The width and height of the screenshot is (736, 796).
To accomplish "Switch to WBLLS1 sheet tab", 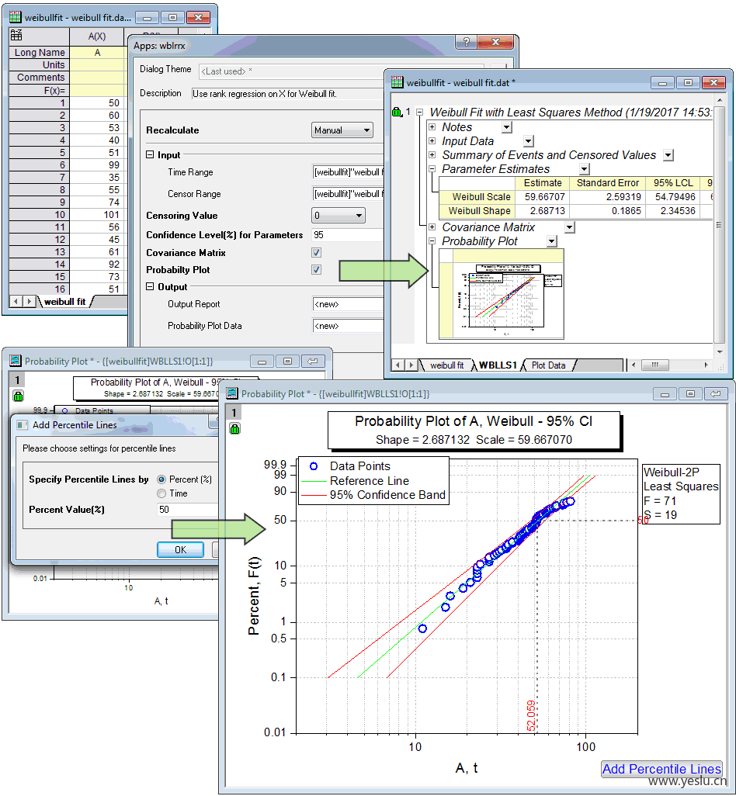I will [498, 365].
